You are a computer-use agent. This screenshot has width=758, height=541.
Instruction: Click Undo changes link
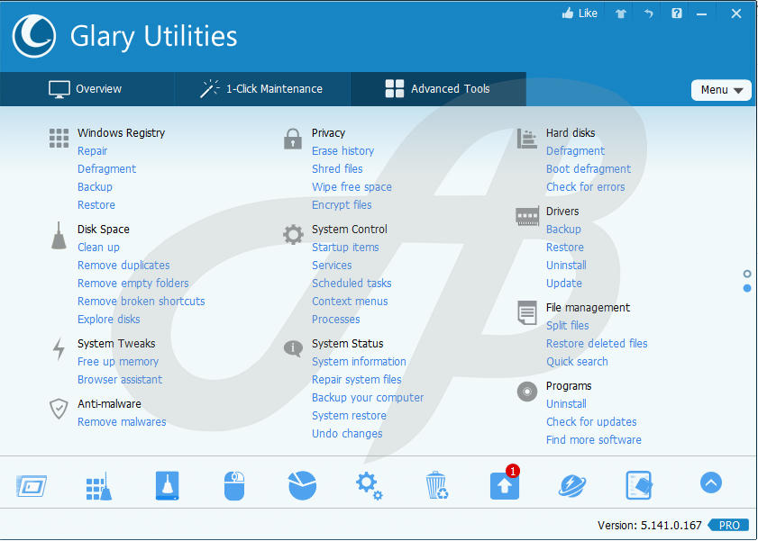(347, 434)
